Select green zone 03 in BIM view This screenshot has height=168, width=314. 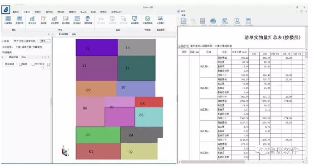click(x=98, y=135)
